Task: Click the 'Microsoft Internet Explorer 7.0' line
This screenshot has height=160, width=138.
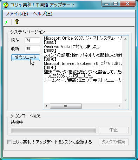Action: [83, 64]
